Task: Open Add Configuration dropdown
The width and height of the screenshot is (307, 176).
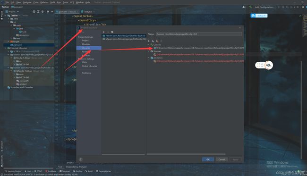Action: tap(264, 7)
